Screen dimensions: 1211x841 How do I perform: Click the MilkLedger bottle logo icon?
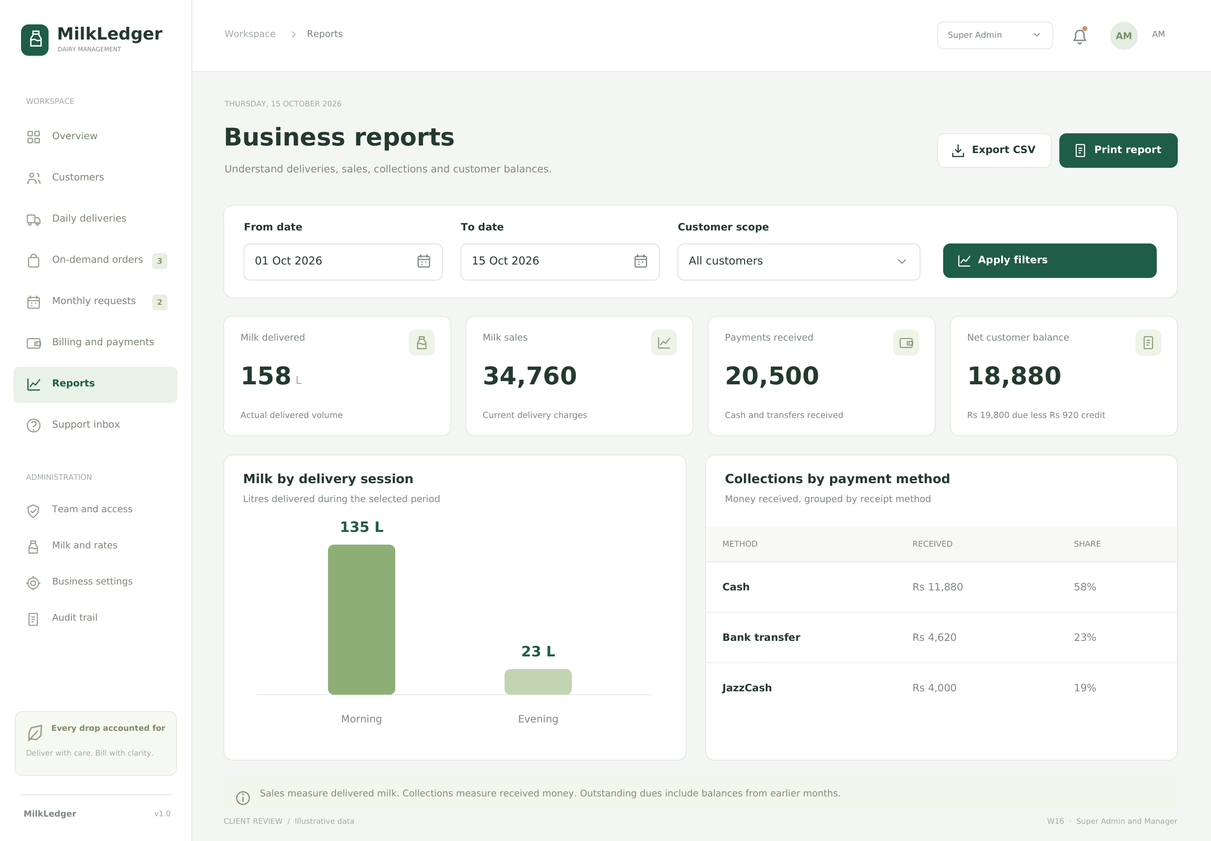tap(35, 40)
